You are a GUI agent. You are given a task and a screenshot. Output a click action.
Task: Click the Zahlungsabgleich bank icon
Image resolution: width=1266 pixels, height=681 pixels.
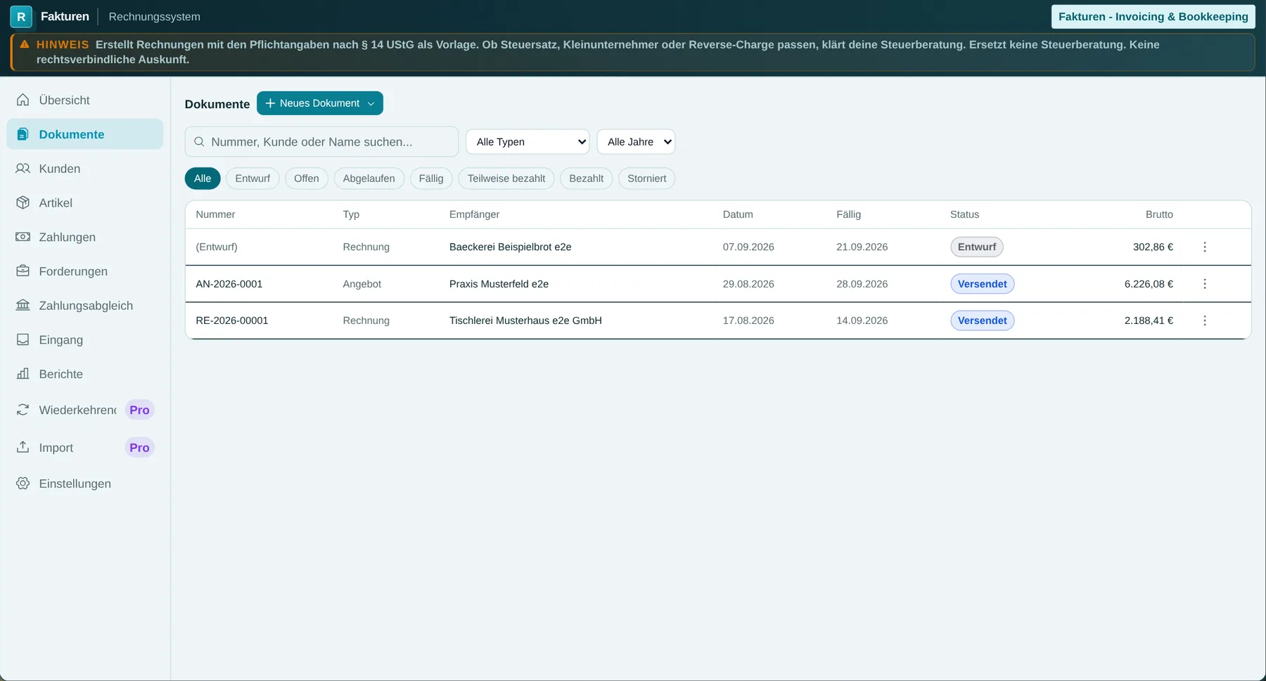pyautogui.click(x=23, y=305)
